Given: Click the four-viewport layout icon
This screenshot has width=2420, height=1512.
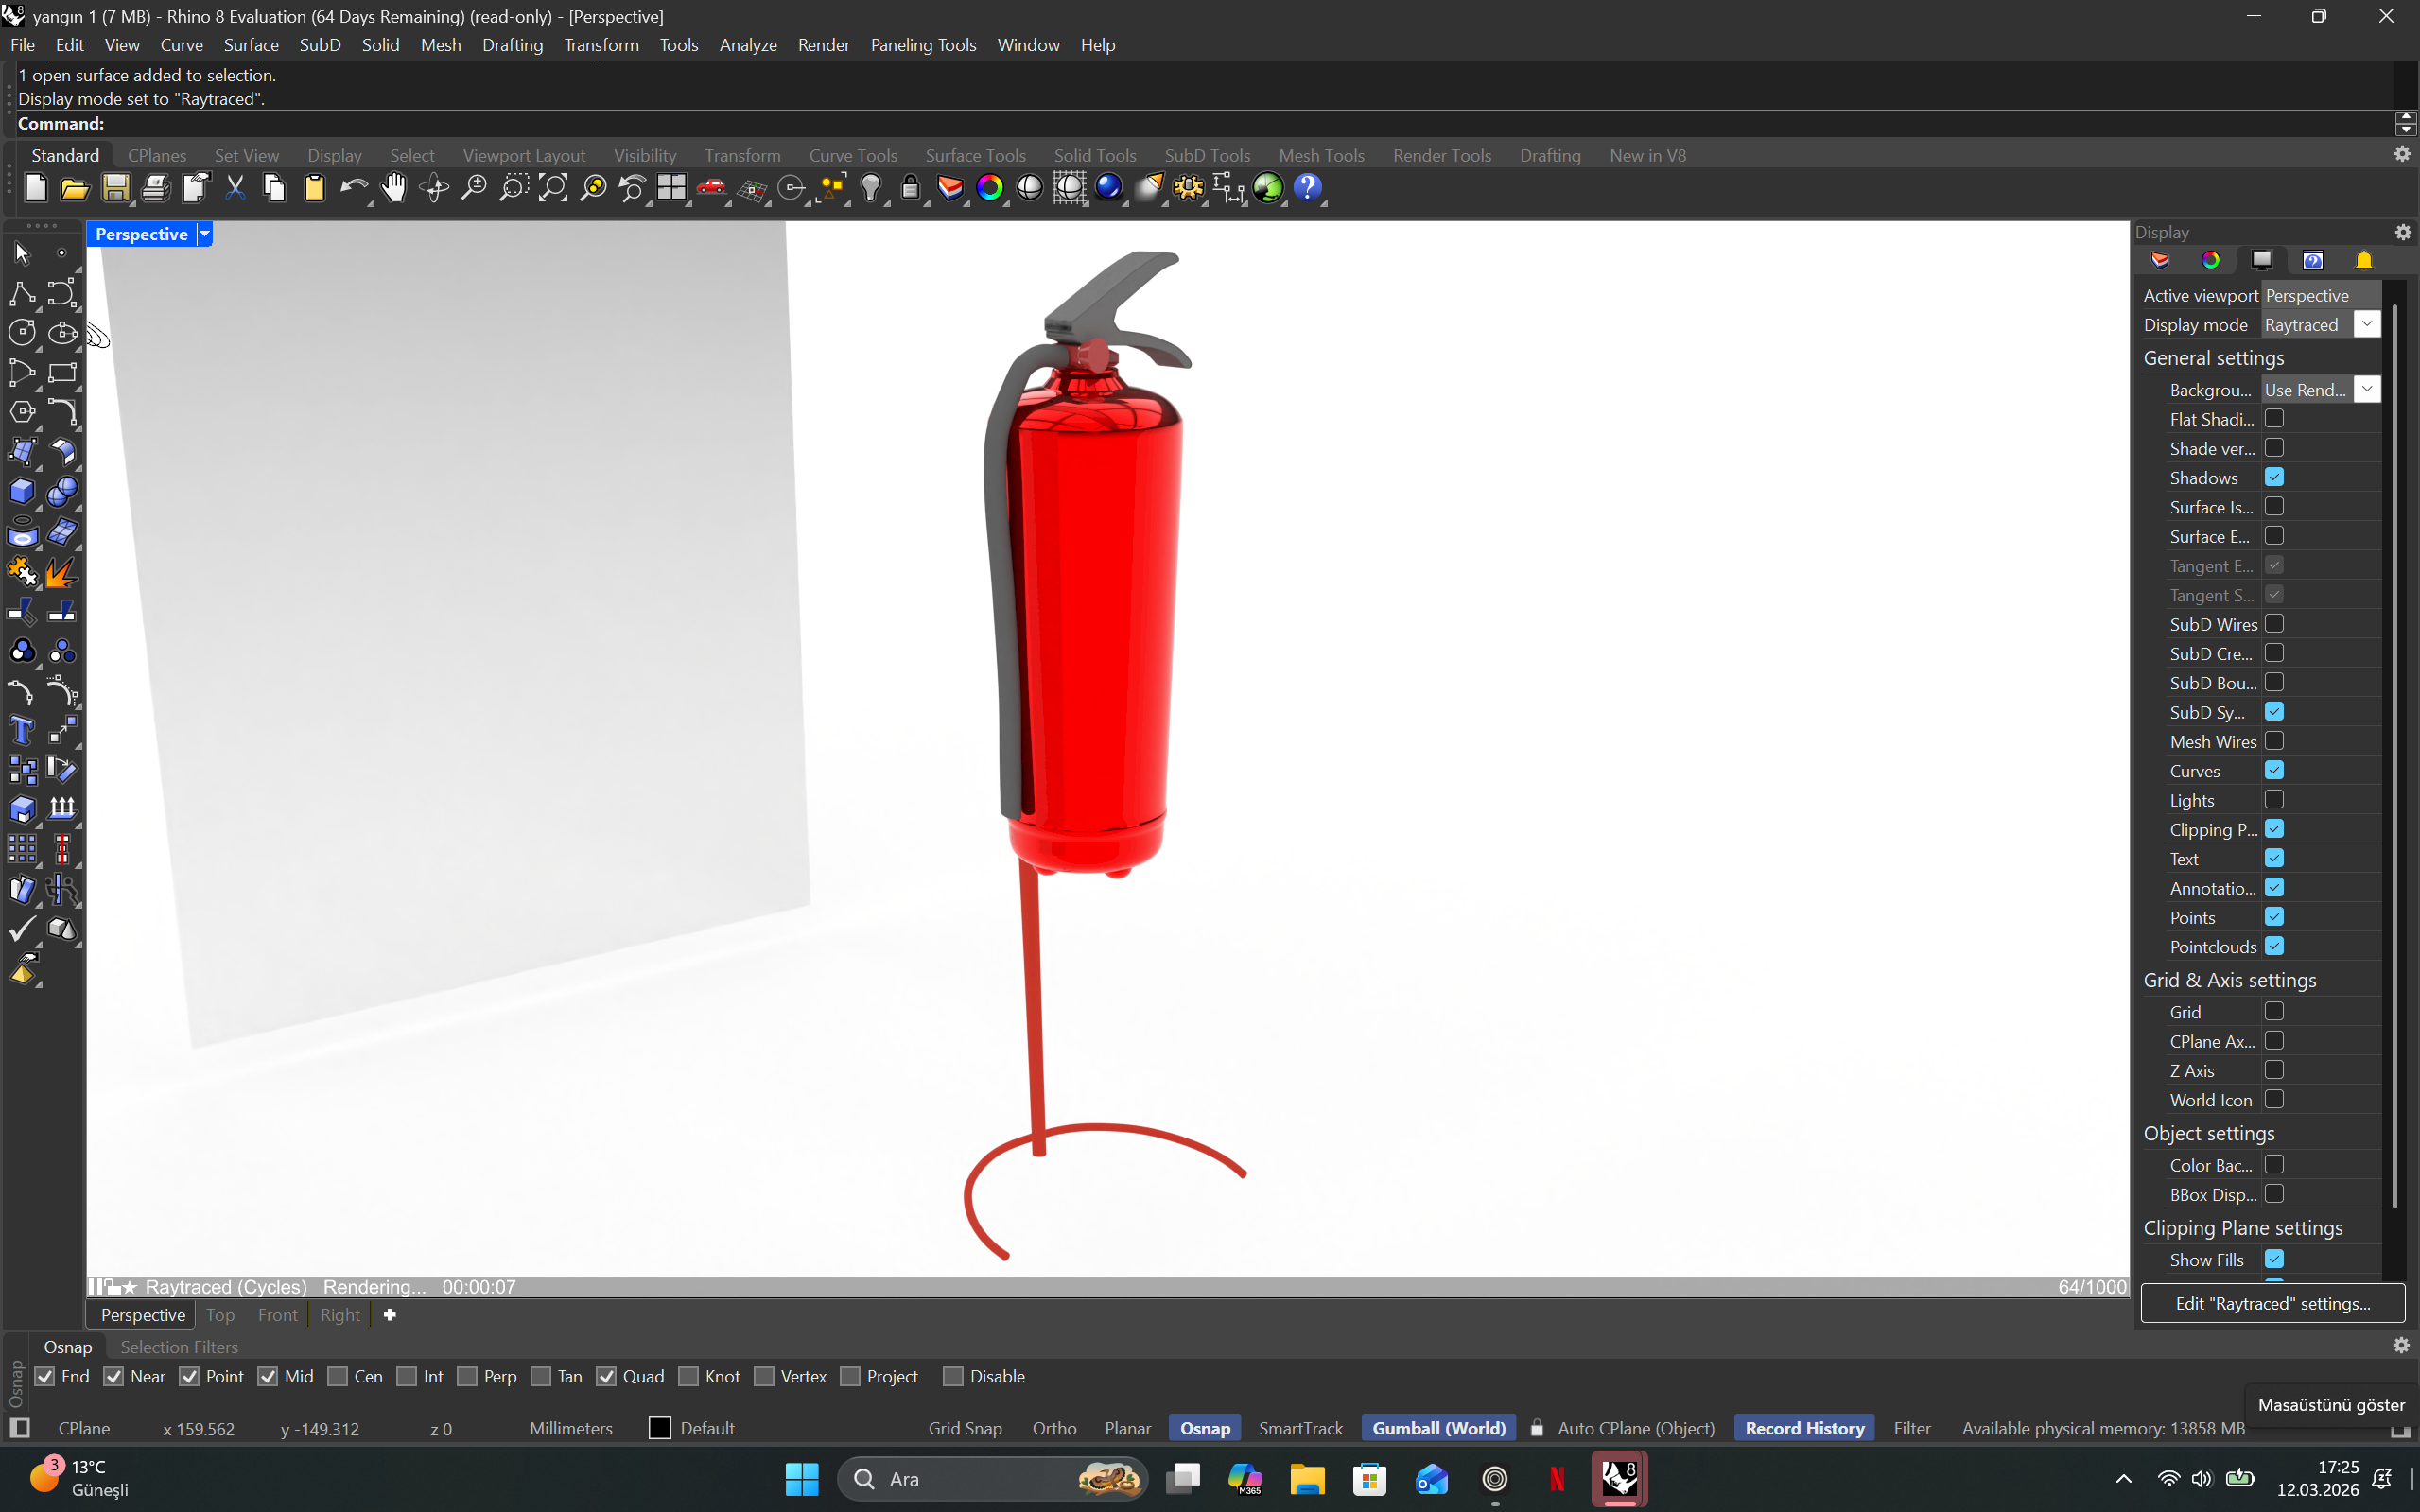Looking at the screenshot, I should tap(672, 188).
